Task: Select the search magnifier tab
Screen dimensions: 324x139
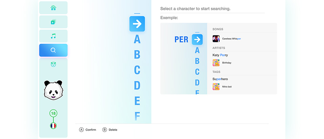Action: [x=53, y=50]
